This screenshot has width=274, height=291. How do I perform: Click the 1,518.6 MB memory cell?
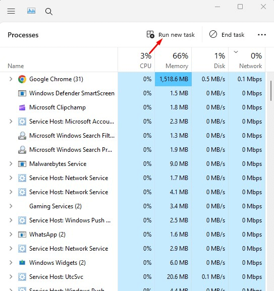pyautogui.click(x=173, y=79)
